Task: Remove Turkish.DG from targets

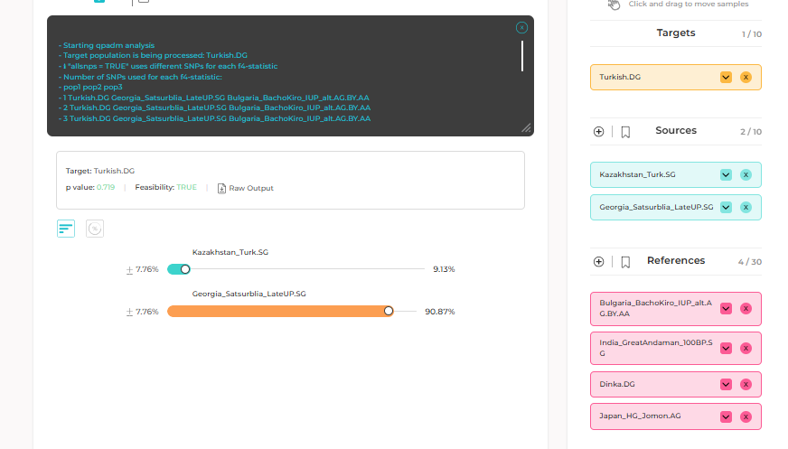Action: click(x=746, y=78)
